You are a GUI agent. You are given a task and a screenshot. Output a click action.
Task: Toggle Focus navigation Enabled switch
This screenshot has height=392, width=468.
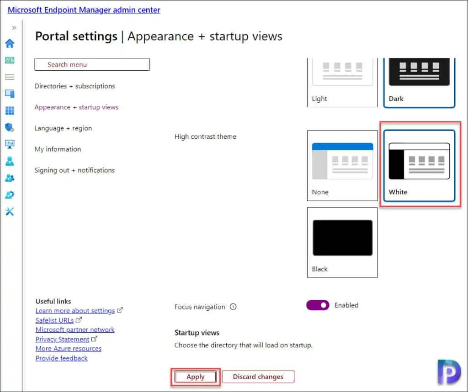point(318,305)
